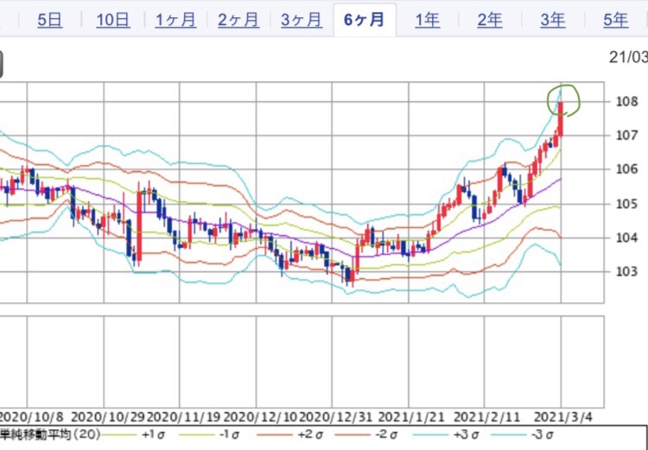Select the 2ヶ月 period tab
Viewport: 648px width, 450px height.
pos(238,20)
